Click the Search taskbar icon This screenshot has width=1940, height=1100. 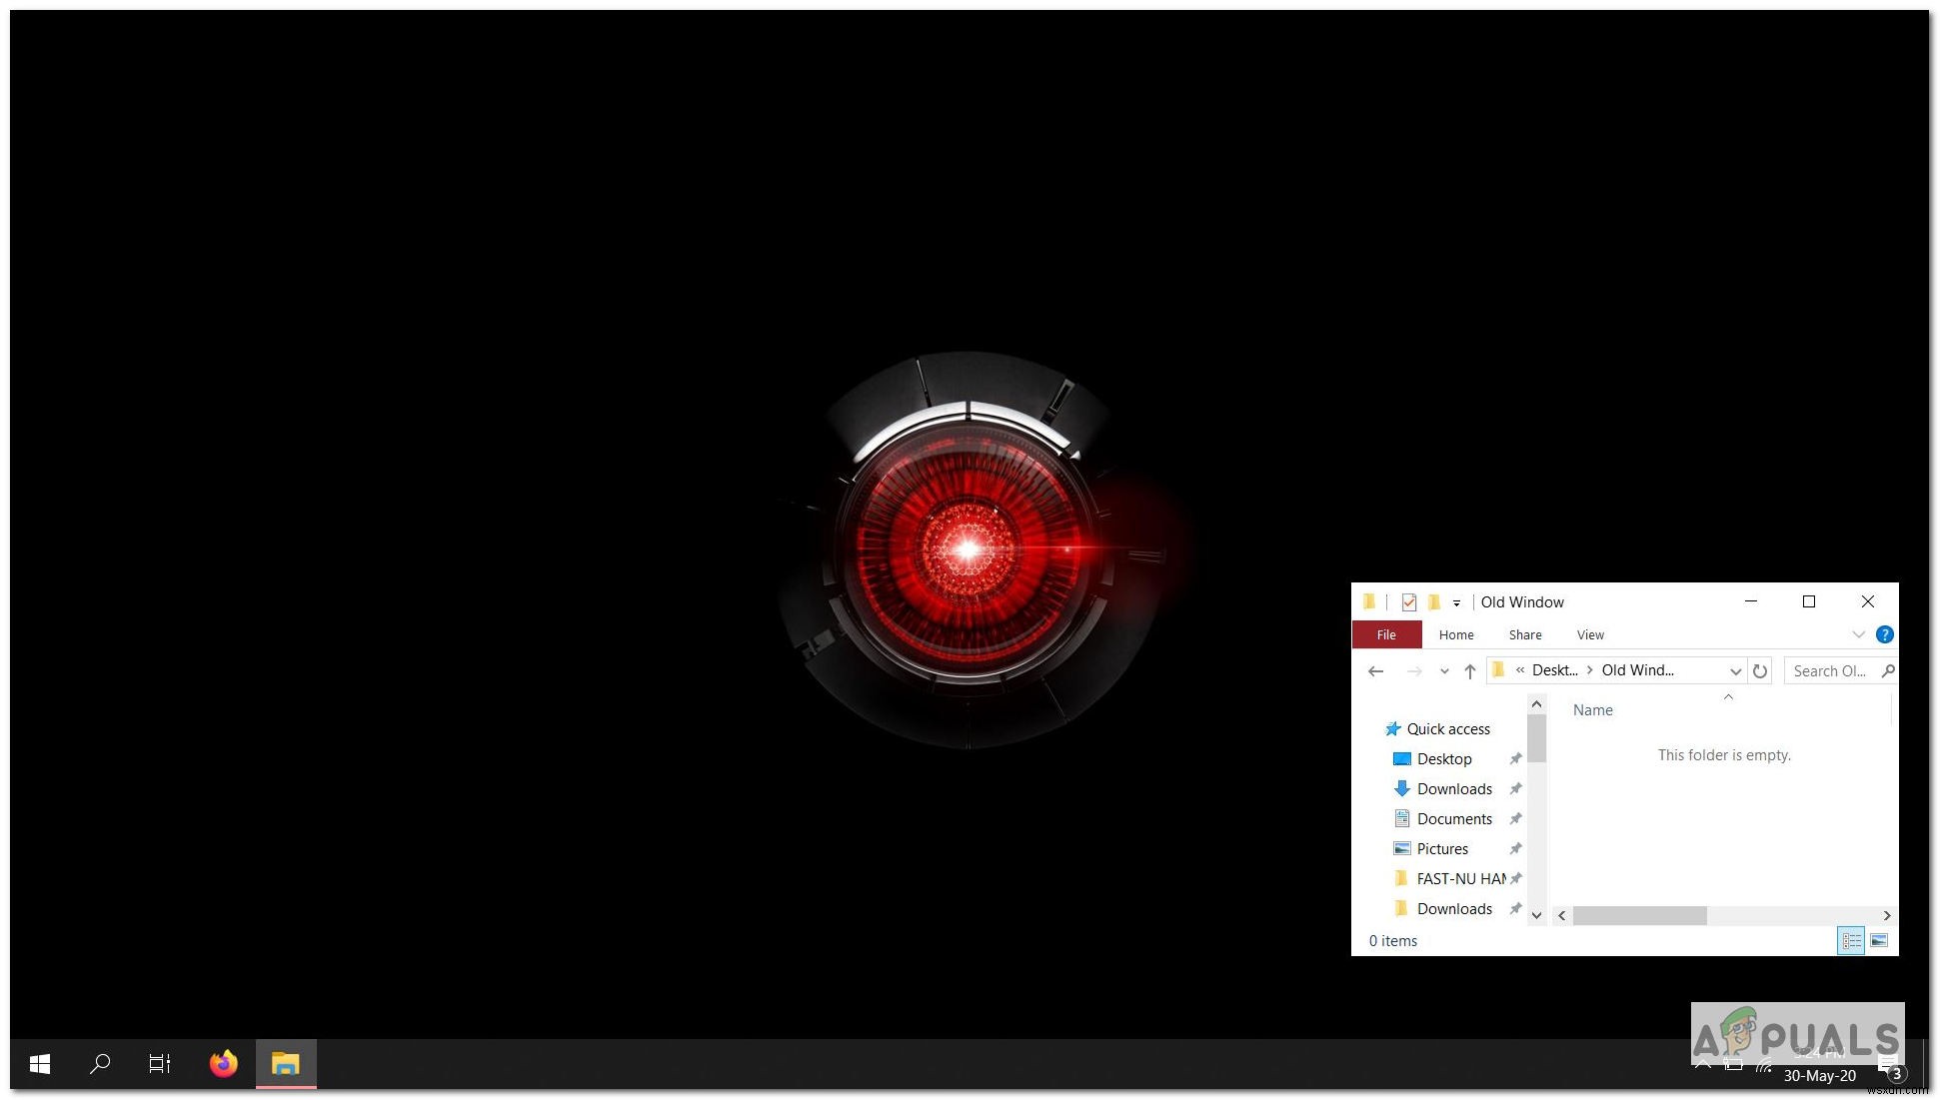(x=99, y=1061)
